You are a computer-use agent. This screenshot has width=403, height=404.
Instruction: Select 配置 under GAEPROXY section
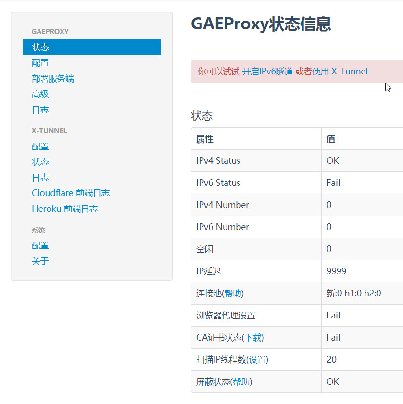[40, 63]
